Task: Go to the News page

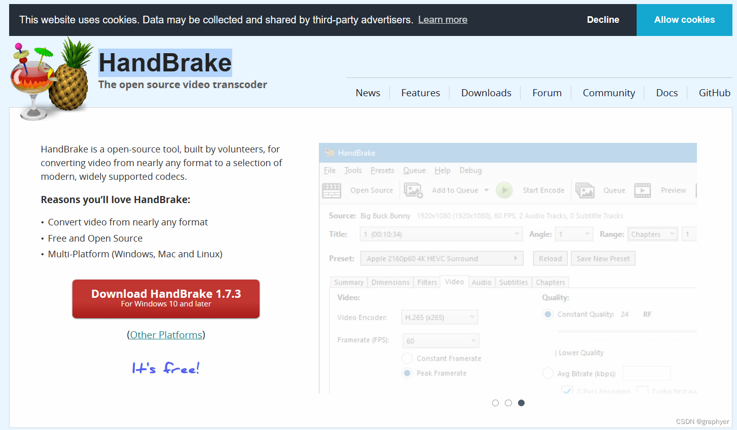Action: coord(368,93)
